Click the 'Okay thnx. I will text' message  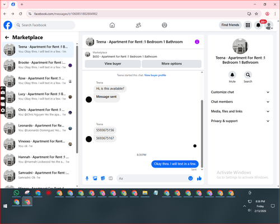(175, 164)
